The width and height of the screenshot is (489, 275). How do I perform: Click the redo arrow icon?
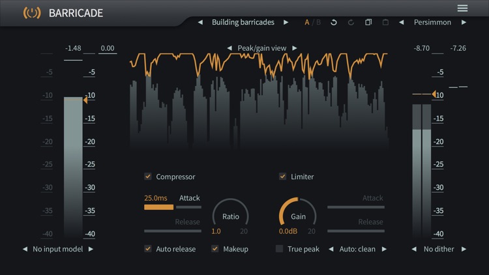[x=351, y=22]
